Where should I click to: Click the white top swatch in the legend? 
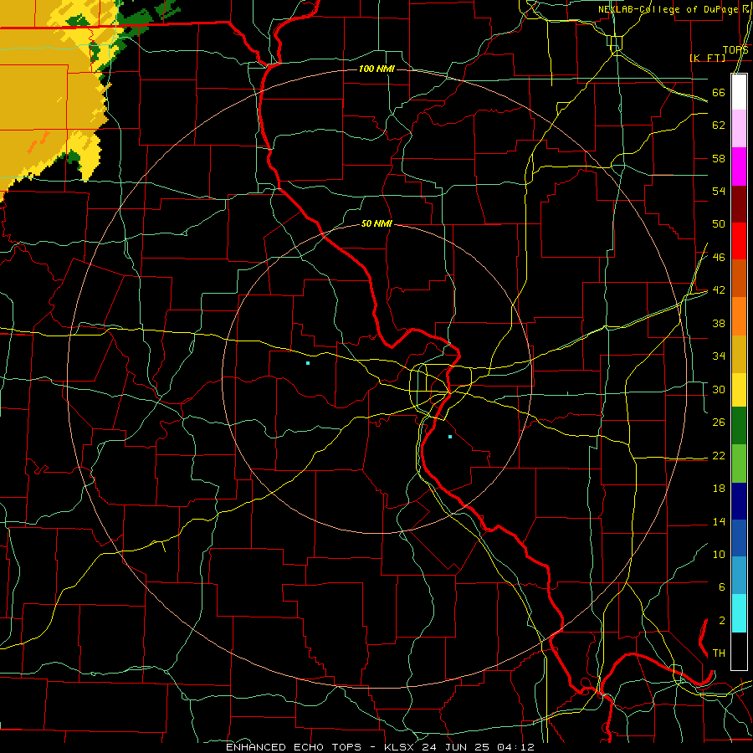point(739,92)
